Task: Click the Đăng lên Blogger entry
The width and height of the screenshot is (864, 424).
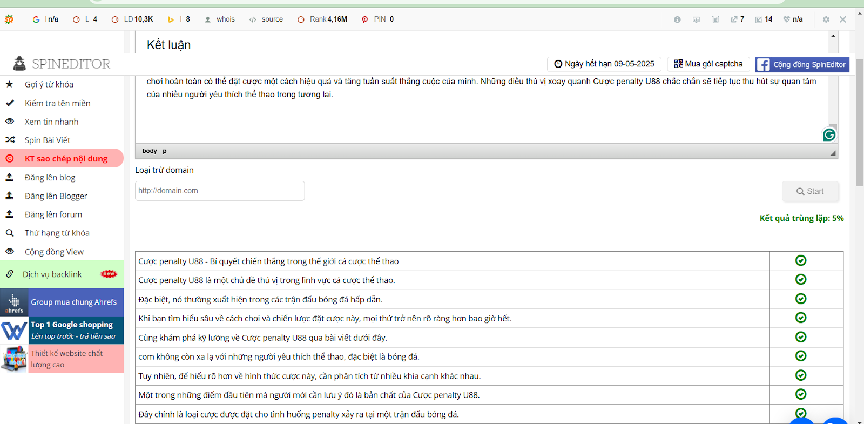Action: 56,196
